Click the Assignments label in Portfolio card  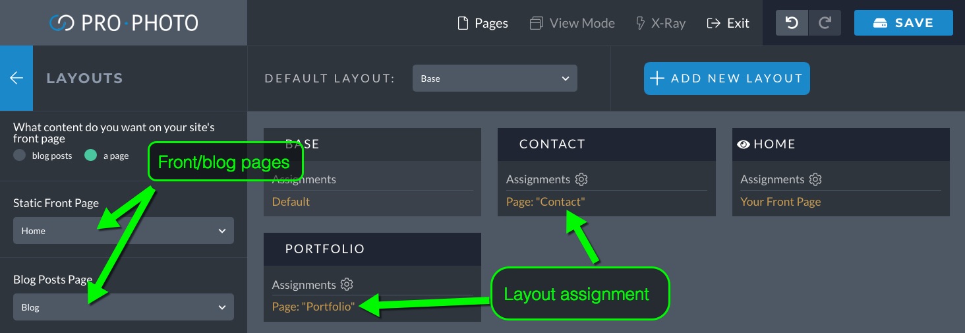click(x=304, y=285)
